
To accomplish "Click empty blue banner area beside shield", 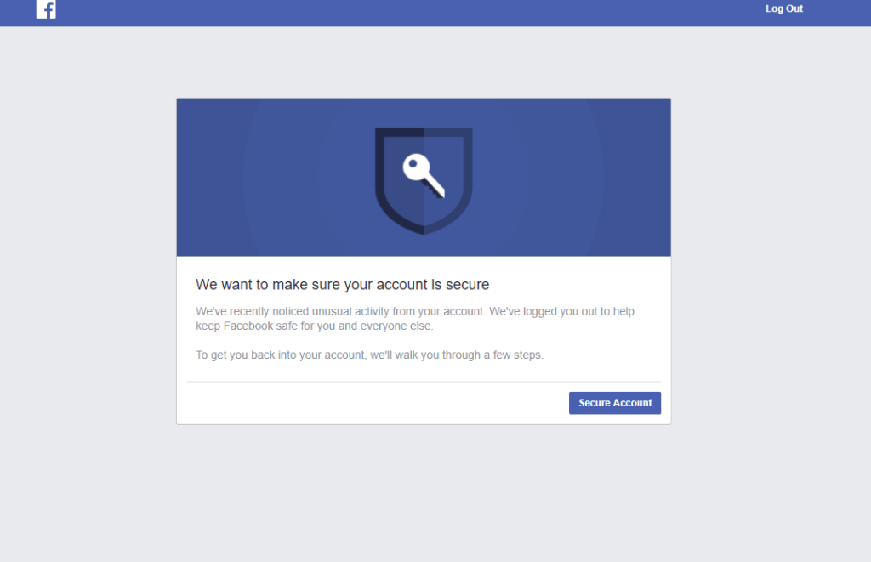I will click(266, 178).
